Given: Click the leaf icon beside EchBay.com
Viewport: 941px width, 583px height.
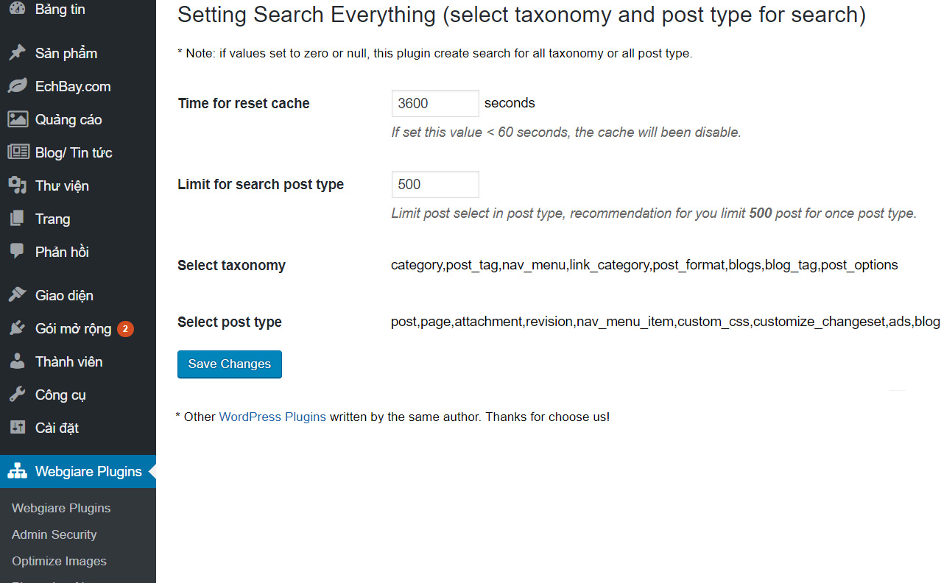Looking at the screenshot, I should pyautogui.click(x=18, y=86).
